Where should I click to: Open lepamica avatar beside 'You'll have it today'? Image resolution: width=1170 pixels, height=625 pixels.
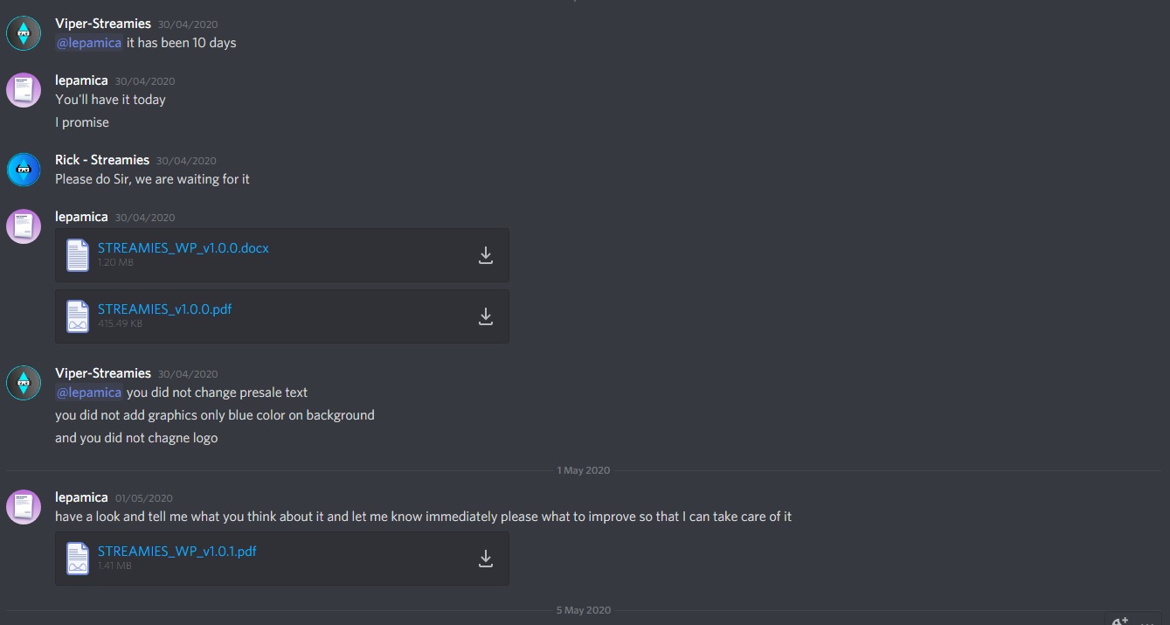click(24, 90)
